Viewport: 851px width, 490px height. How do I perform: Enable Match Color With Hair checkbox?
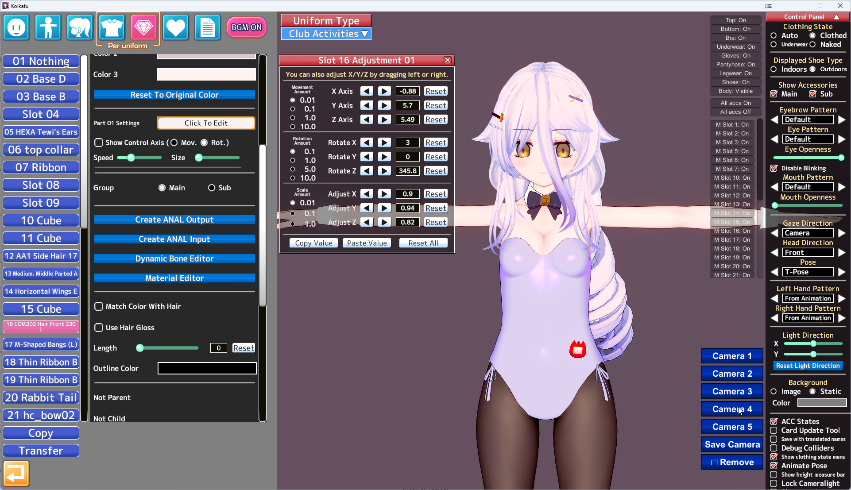[99, 306]
